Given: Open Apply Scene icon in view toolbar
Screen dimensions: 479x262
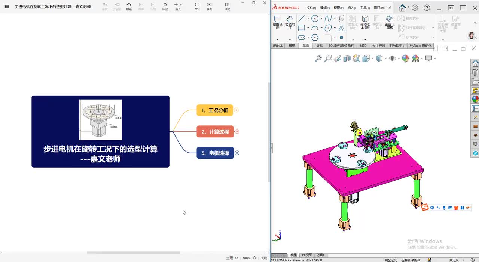Looking at the screenshot, I should pos(415,59).
